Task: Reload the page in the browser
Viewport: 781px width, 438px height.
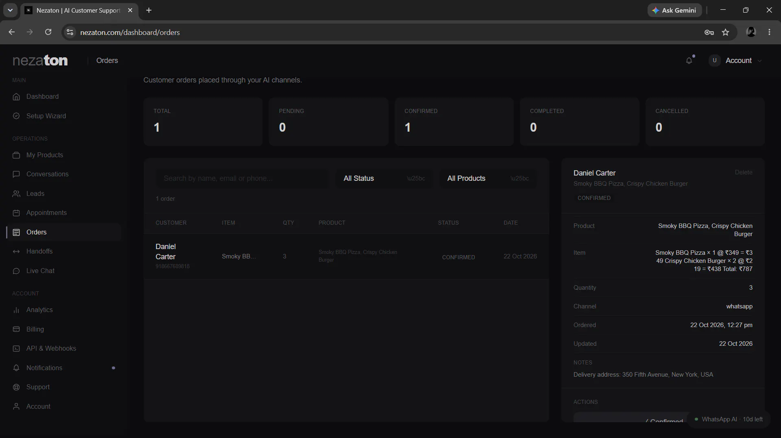Action: [48, 32]
